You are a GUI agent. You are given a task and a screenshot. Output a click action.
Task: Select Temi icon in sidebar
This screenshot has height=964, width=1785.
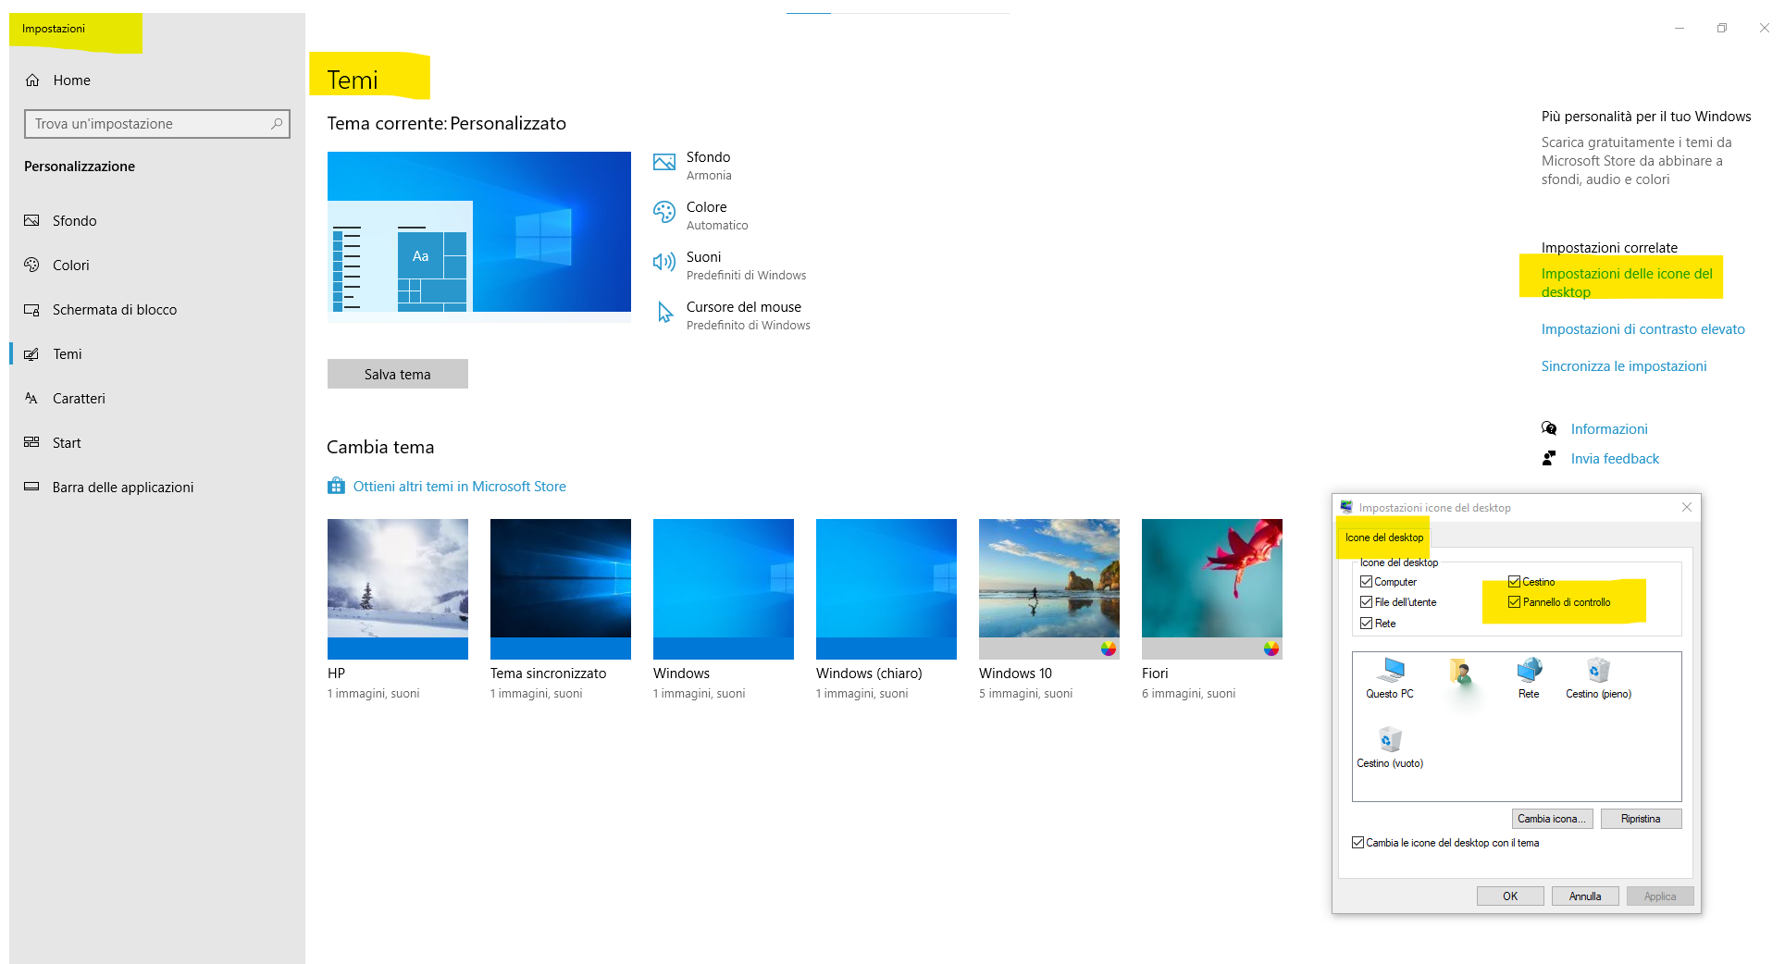click(x=31, y=354)
